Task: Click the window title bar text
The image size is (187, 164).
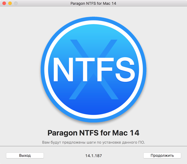Action: 93,3
